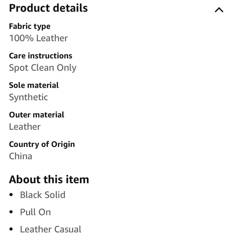The image size is (240, 240).
Task: Select the Fabric type label
Action: click(x=30, y=26)
